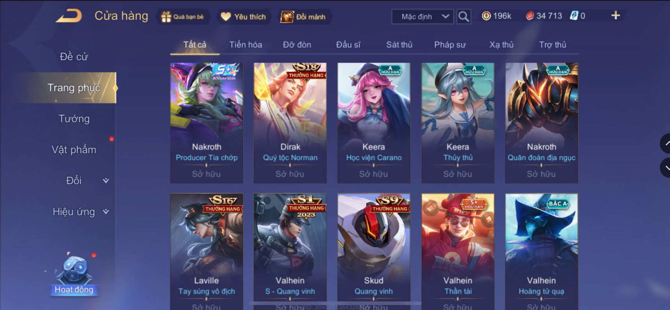Go back using the golden return arrow
The image size is (670, 310).
click(x=69, y=16)
